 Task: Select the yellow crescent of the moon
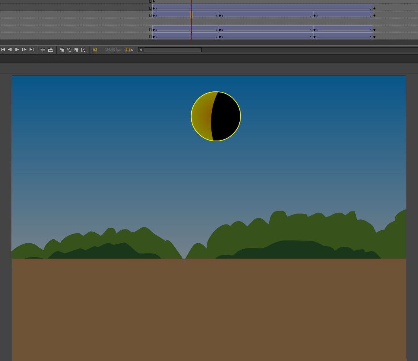pyautogui.click(x=201, y=117)
